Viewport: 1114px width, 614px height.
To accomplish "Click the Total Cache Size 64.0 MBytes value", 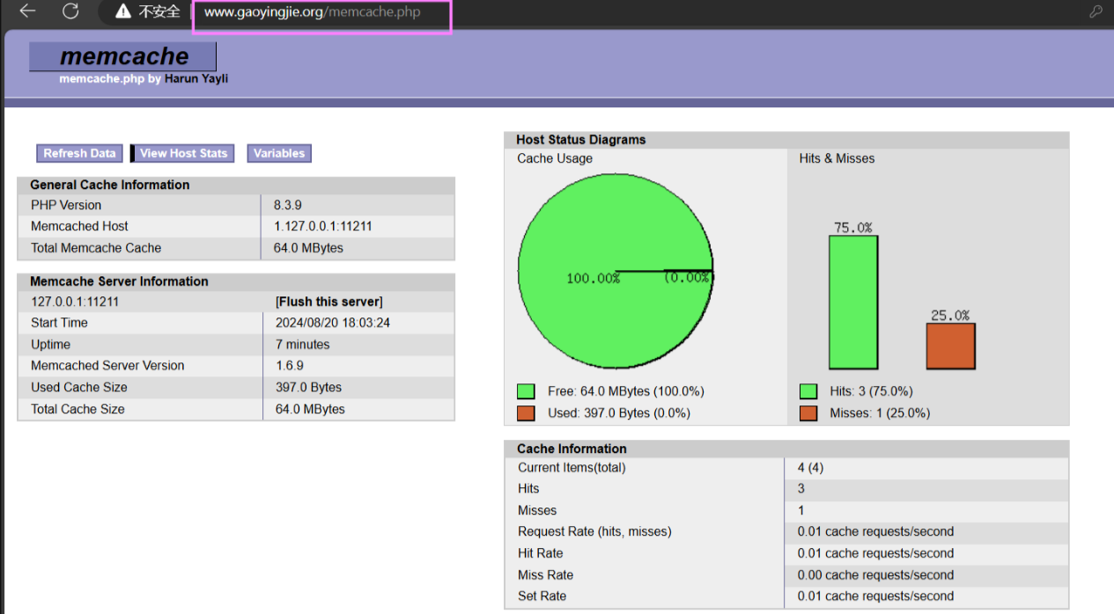I will click(x=310, y=409).
